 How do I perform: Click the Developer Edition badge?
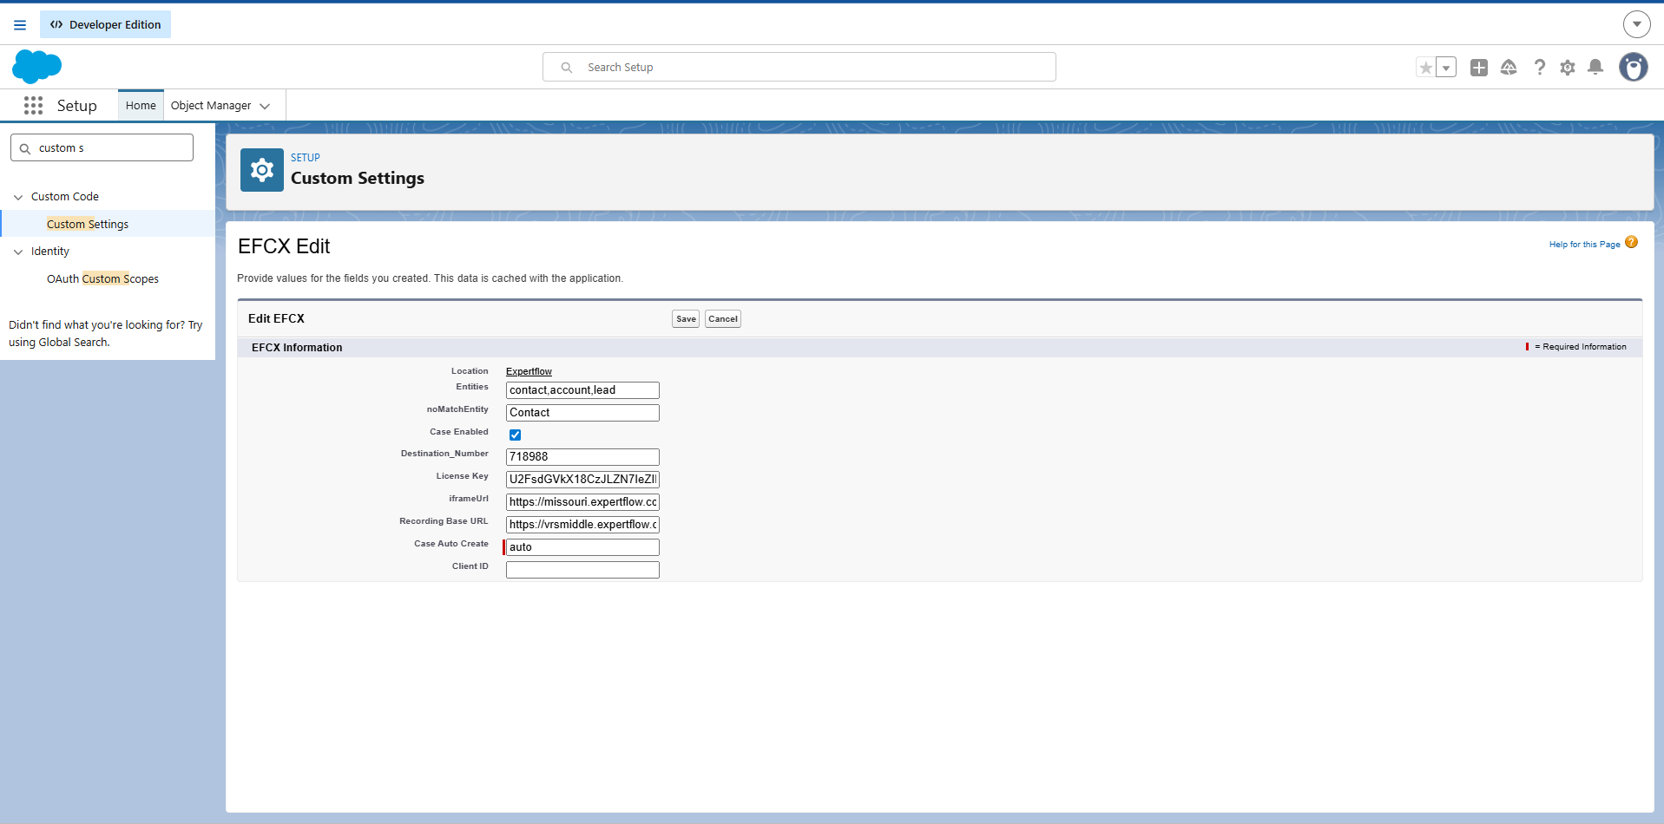(106, 24)
